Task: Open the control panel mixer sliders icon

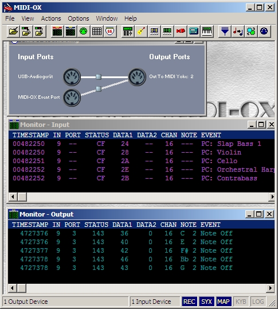Action: coord(128,31)
